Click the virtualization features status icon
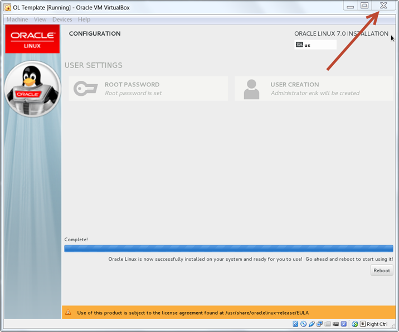 [x=343, y=324]
